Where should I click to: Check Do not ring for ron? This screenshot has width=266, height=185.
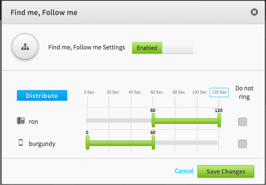click(x=243, y=121)
